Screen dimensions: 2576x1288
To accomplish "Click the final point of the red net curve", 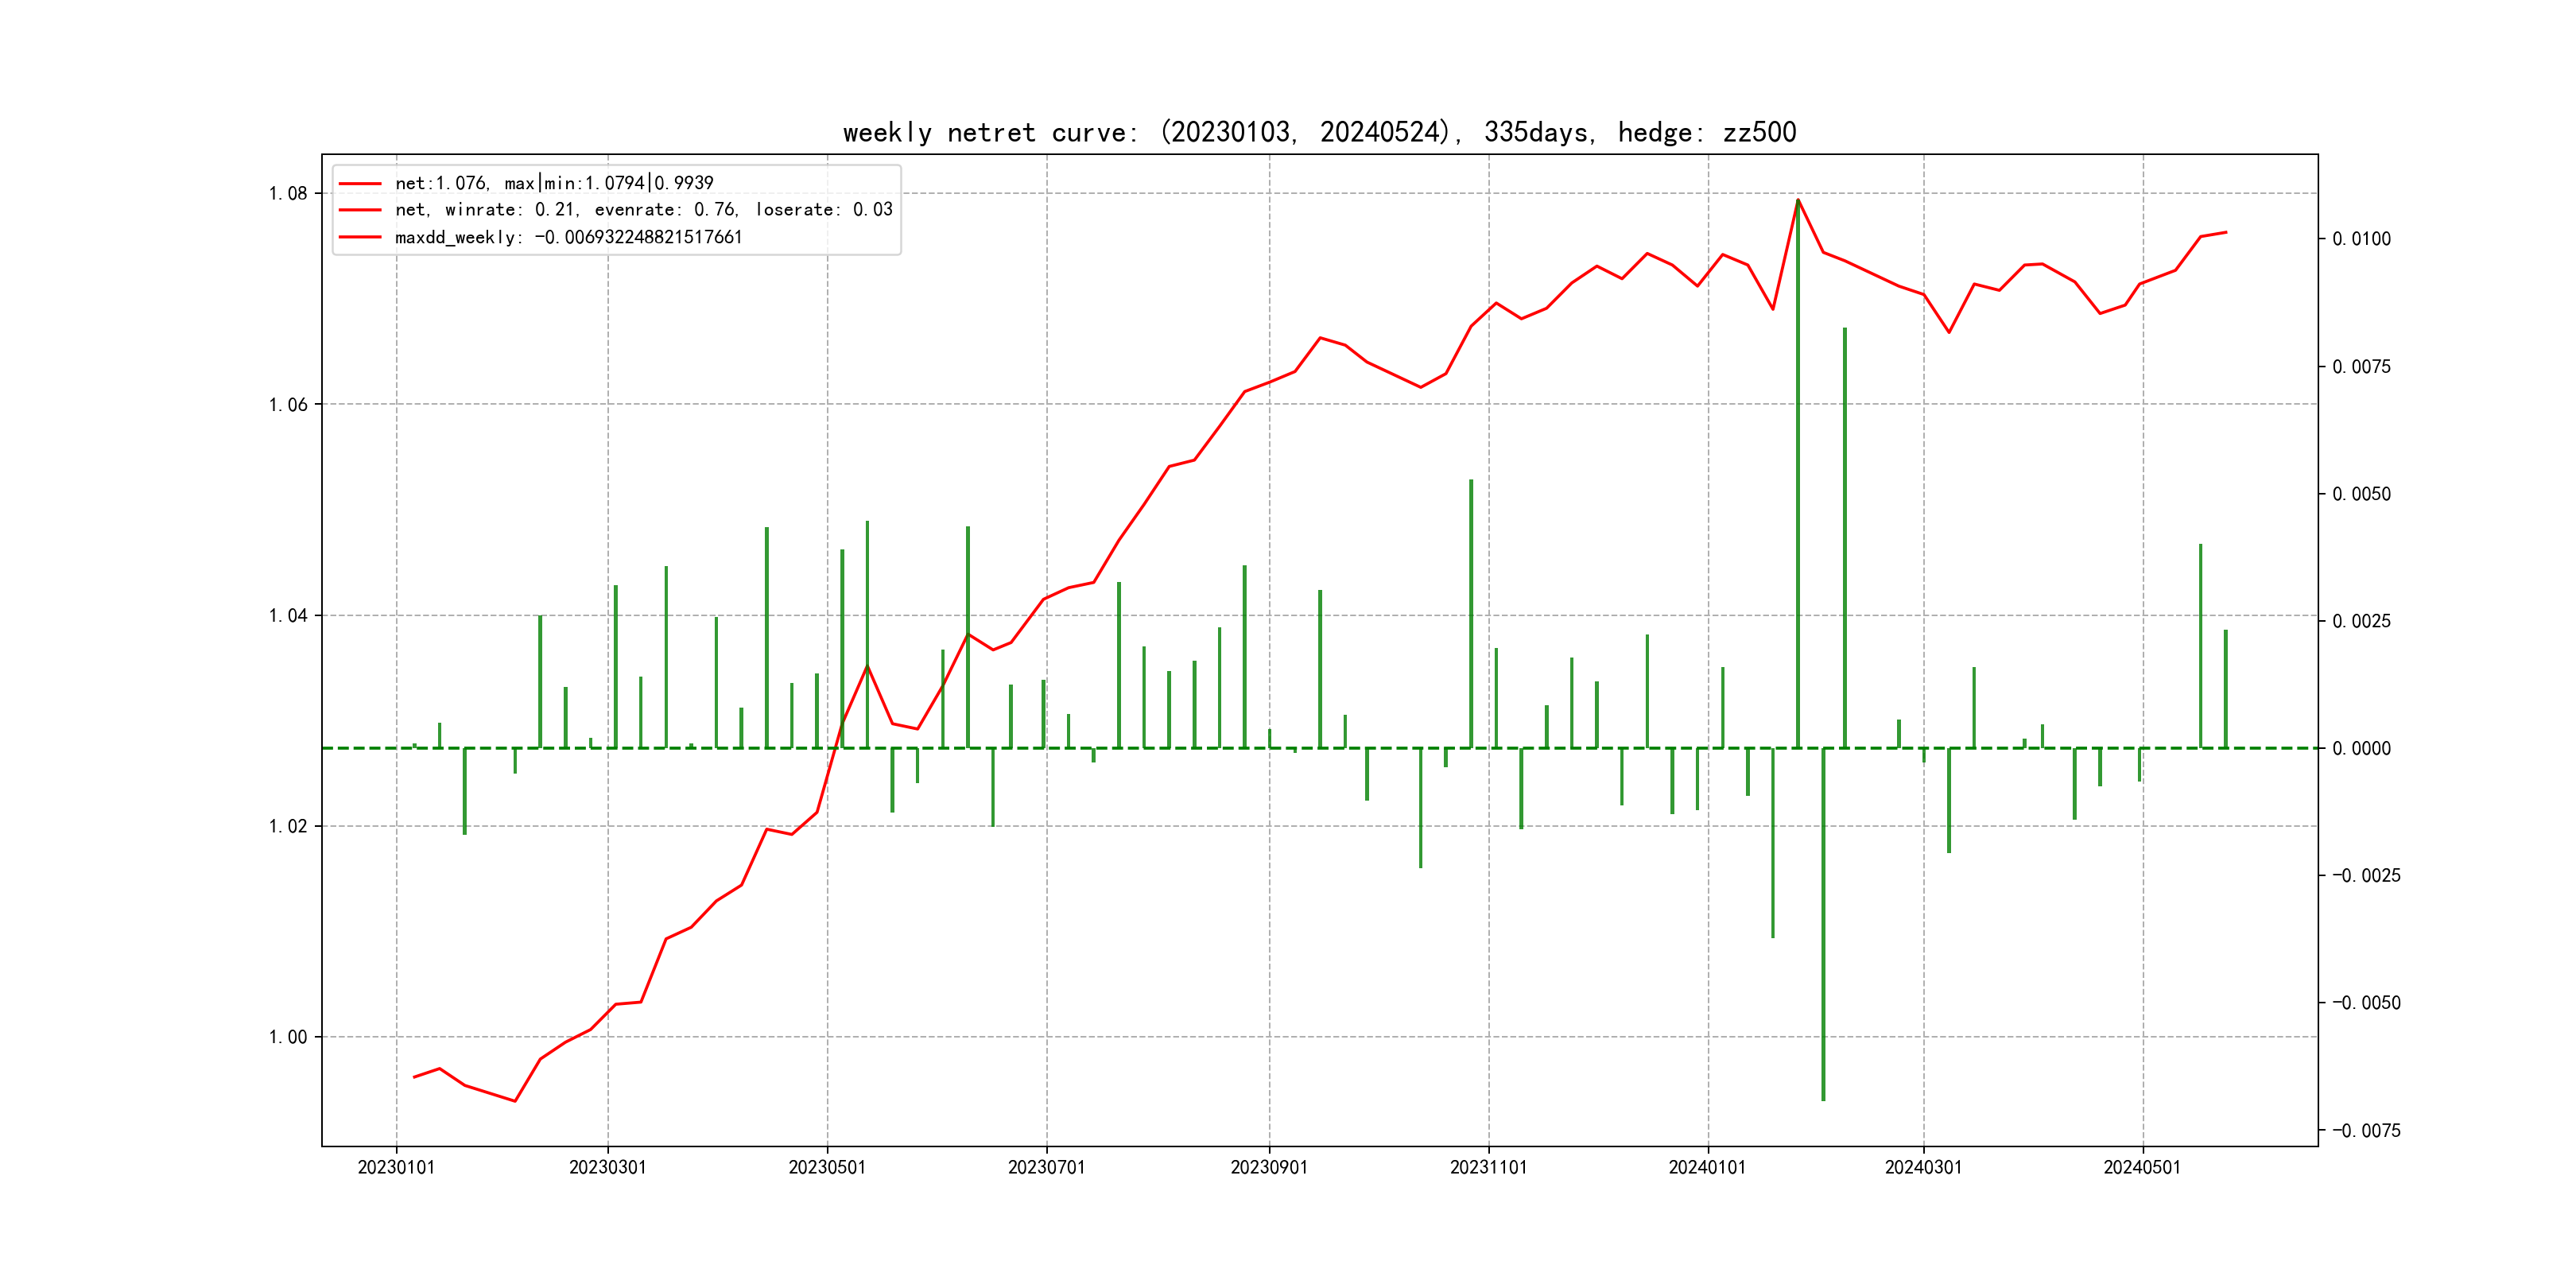I will [2226, 232].
